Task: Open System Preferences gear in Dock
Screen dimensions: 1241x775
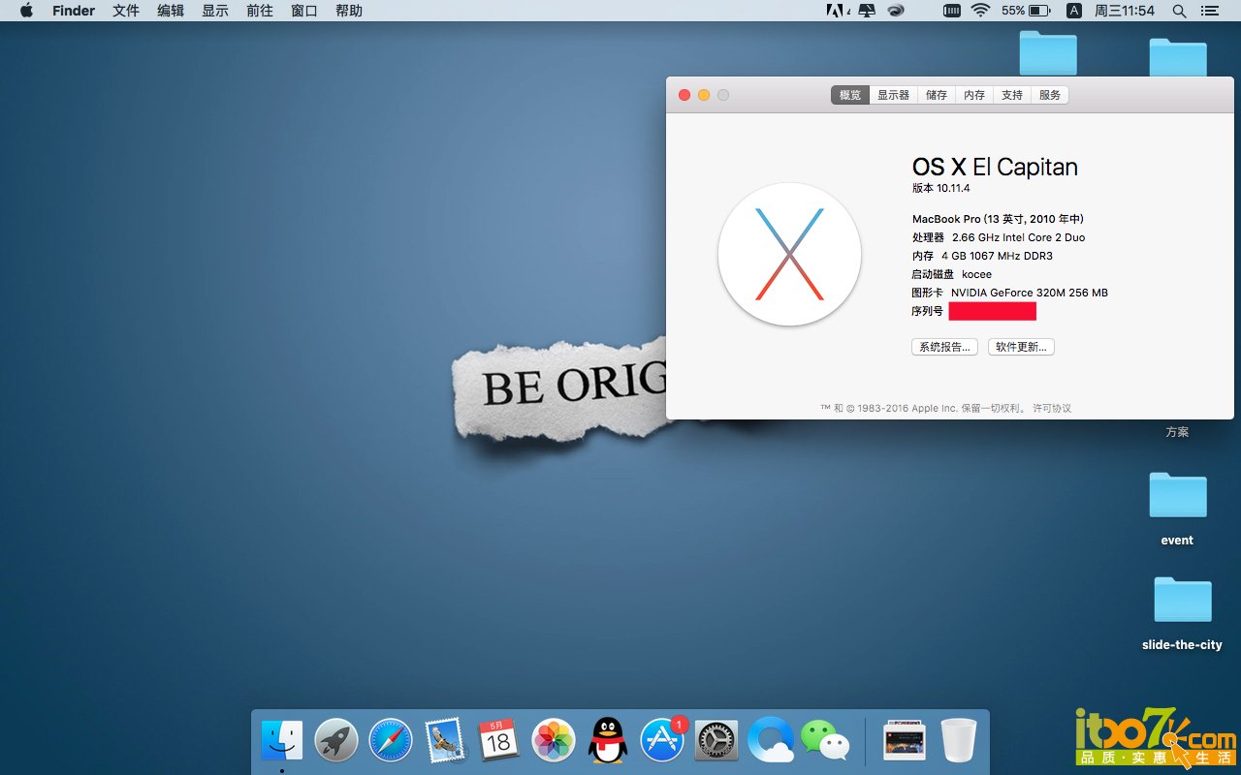Action: click(x=716, y=741)
